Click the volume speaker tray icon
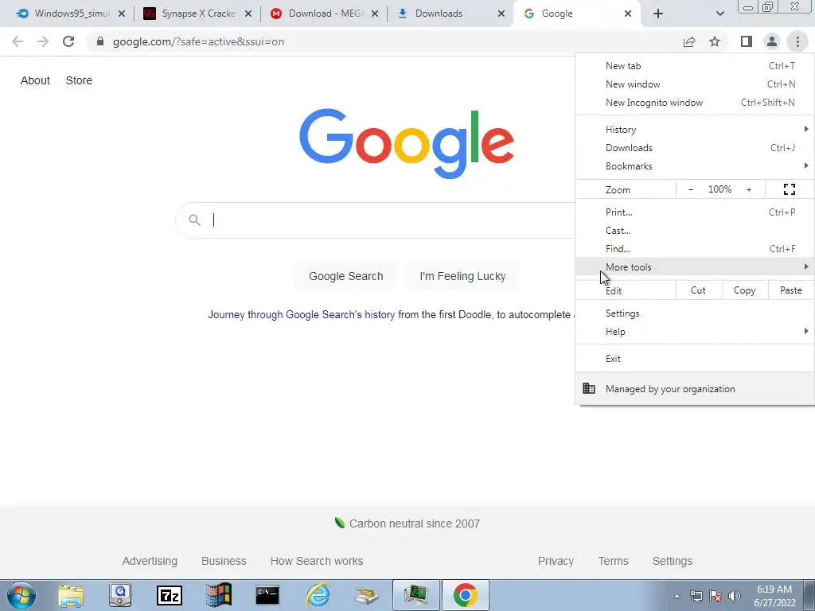815x611 pixels. pyautogui.click(x=735, y=596)
